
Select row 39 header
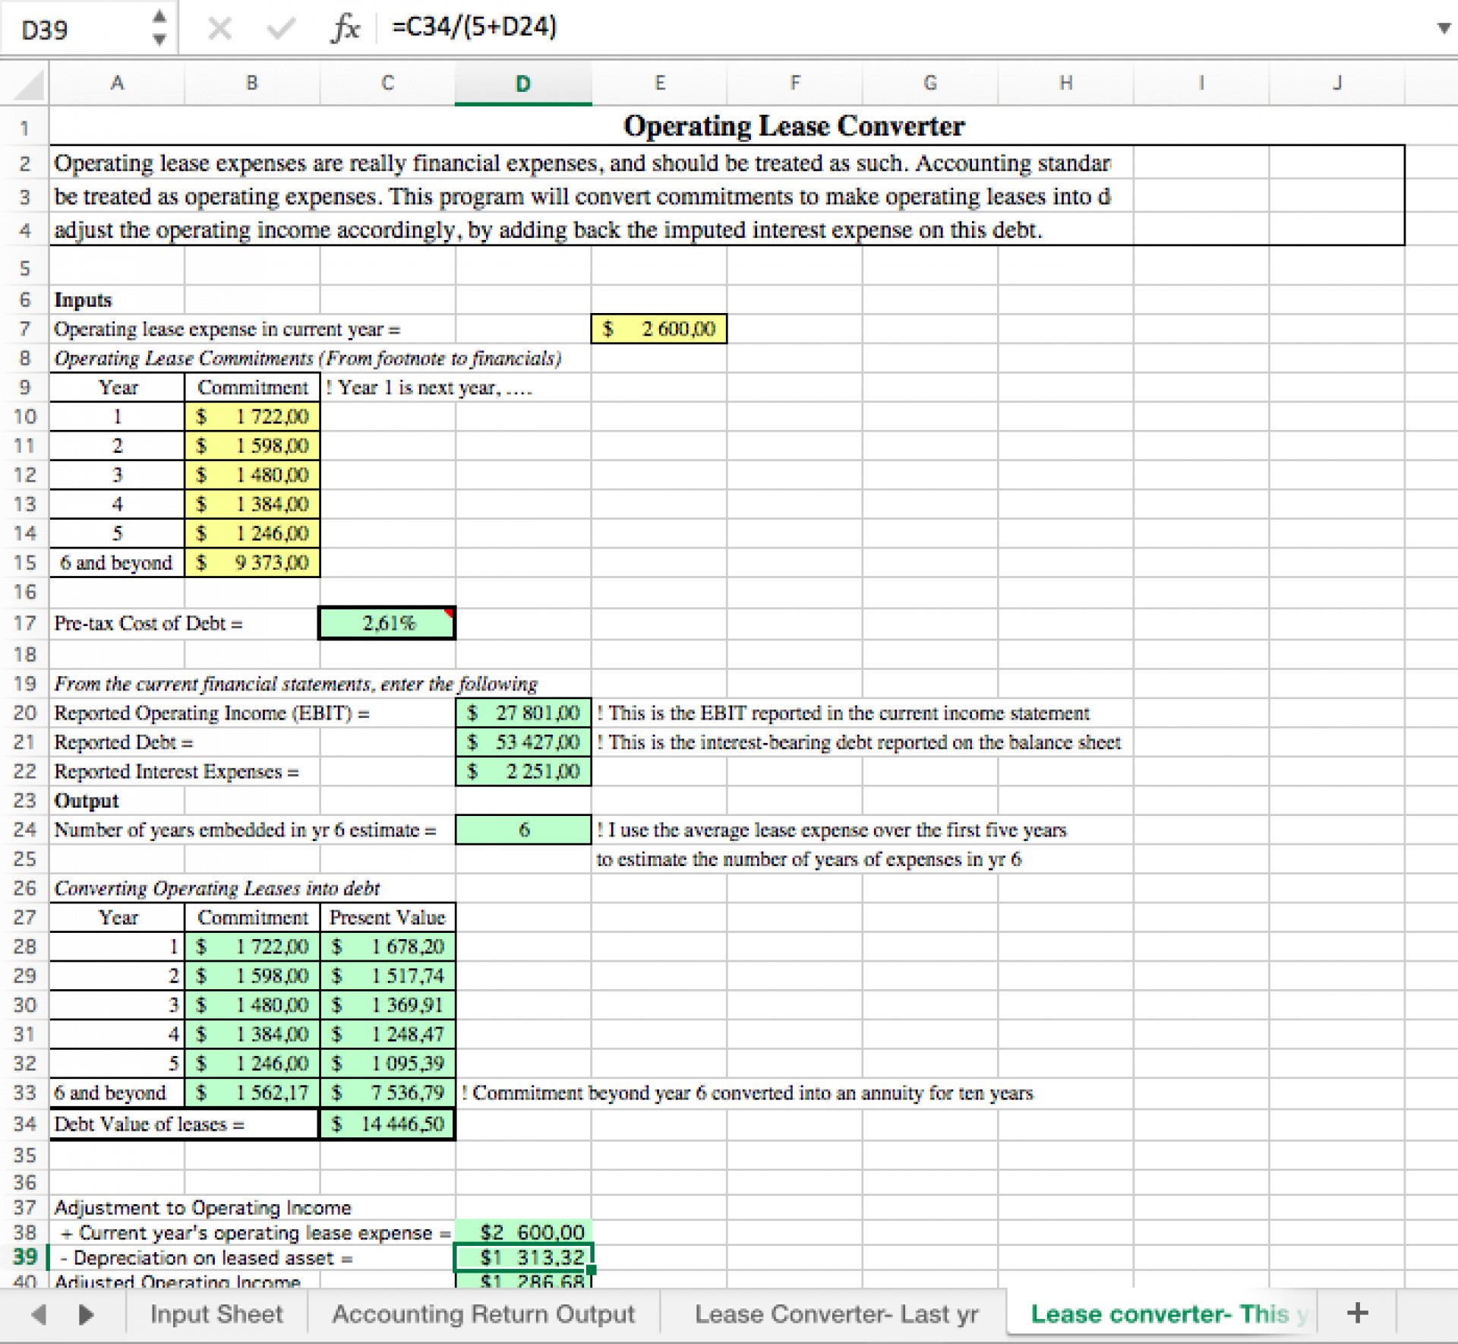pos(24,1257)
